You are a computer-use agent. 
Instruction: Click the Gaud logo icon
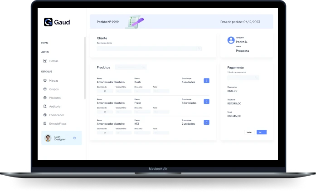(x=48, y=22)
